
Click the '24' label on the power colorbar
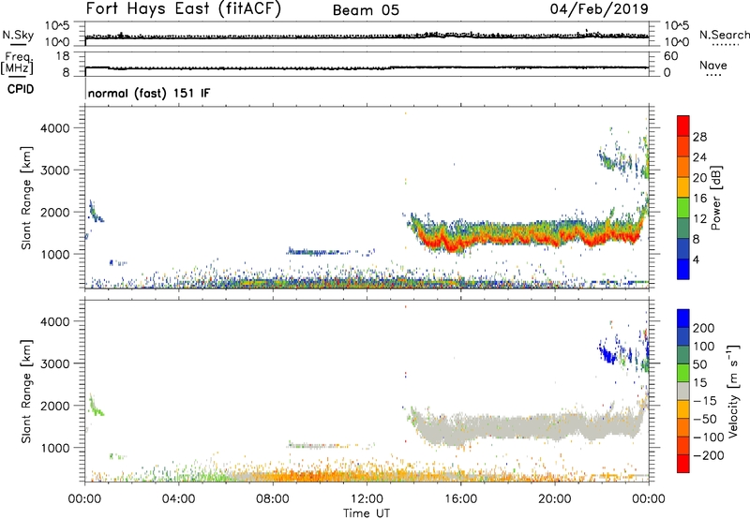[699, 157]
